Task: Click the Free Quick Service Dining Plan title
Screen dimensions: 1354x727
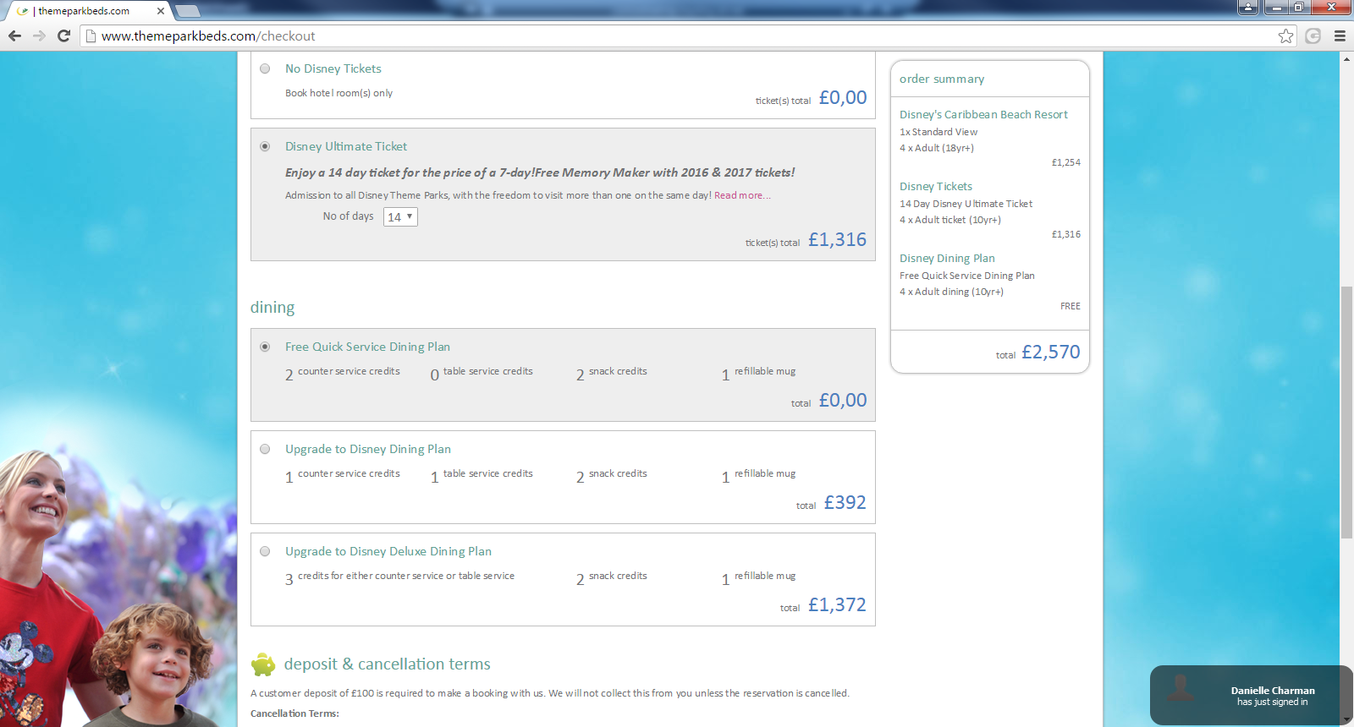Action: [x=367, y=347]
